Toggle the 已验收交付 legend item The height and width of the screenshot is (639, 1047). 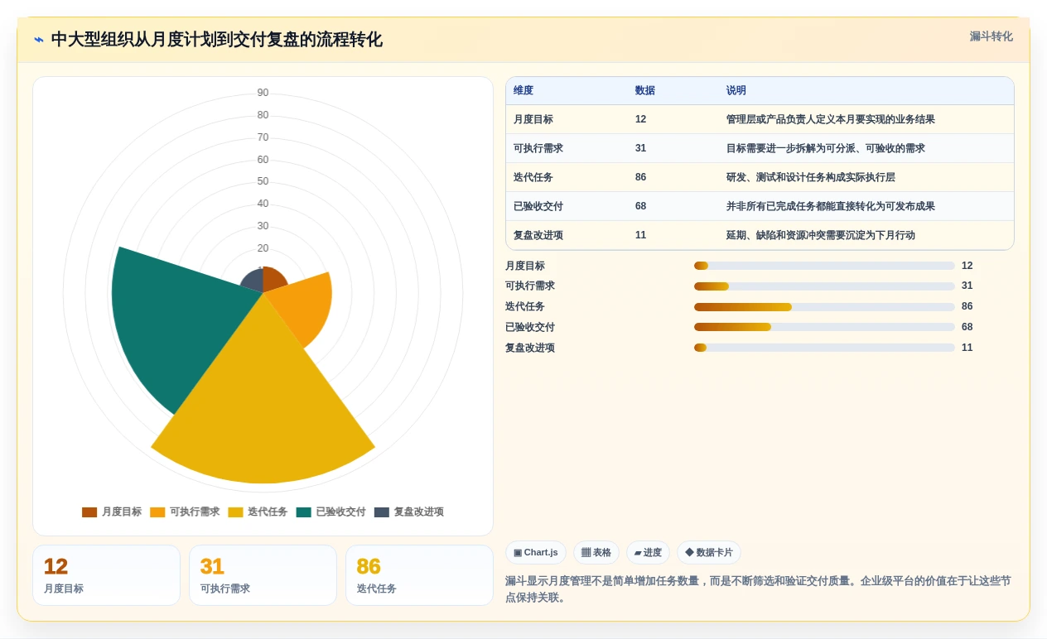(331, 512)
